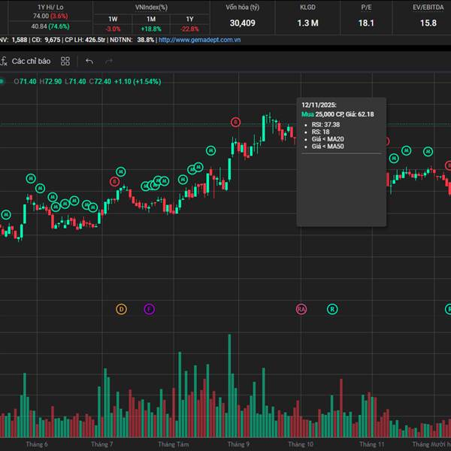Viewport: 451px width, 451px height.
Task: Click the Vốn hóa market cap value
Action: [242, 23]
